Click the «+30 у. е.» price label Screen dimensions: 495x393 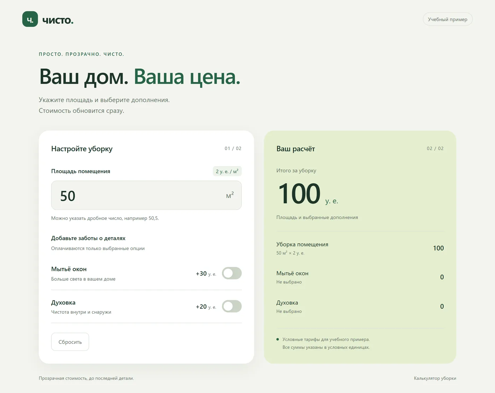tap(206, 274)
